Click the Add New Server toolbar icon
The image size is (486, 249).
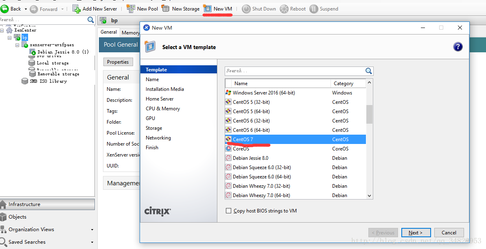pyautogui.click(x=76, y=9)
